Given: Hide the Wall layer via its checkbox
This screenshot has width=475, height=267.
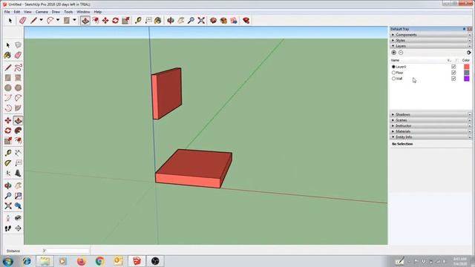Looking at the screenshot, I should tap(453, 79).
